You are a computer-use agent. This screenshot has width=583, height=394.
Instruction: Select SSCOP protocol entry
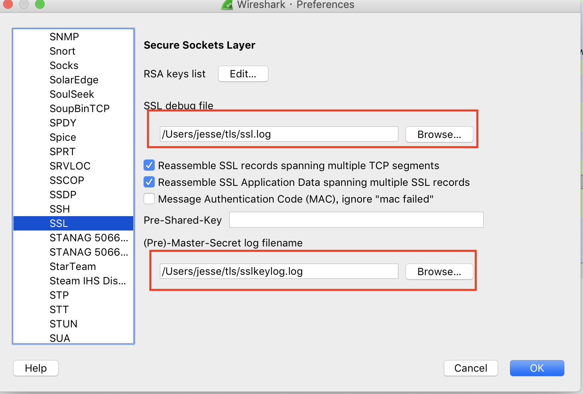[x=73, y=180]
